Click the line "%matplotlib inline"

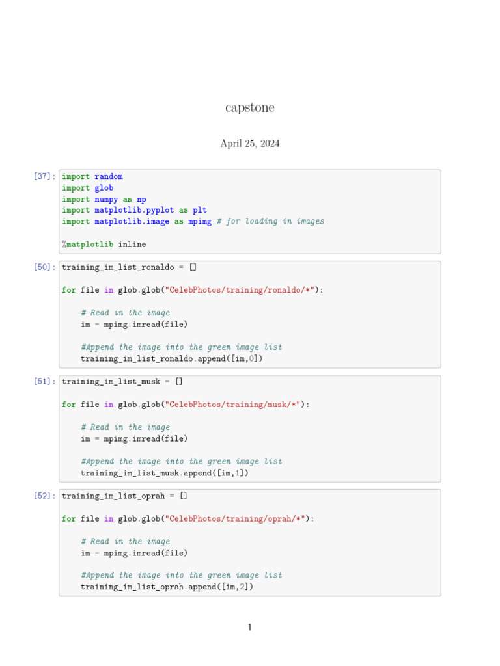pos(104,245)
